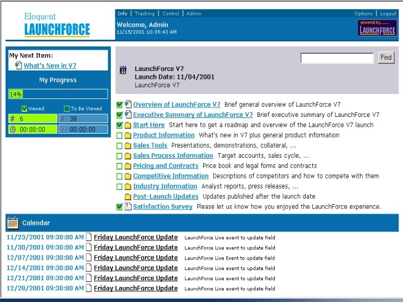Click the page icon for 11/30/2001 event

(x=88, y=247)
